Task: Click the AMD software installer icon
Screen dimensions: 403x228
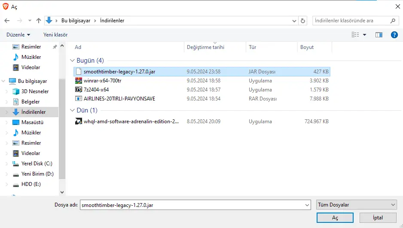Action: point(78,121)
